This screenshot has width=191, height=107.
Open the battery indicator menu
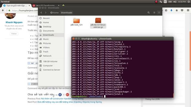170,2
